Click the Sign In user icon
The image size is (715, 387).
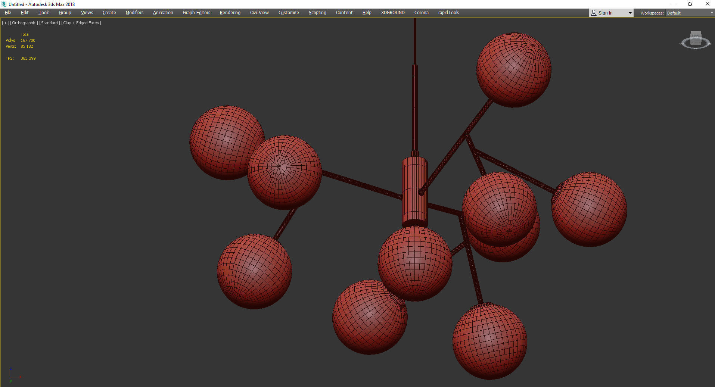594,13
